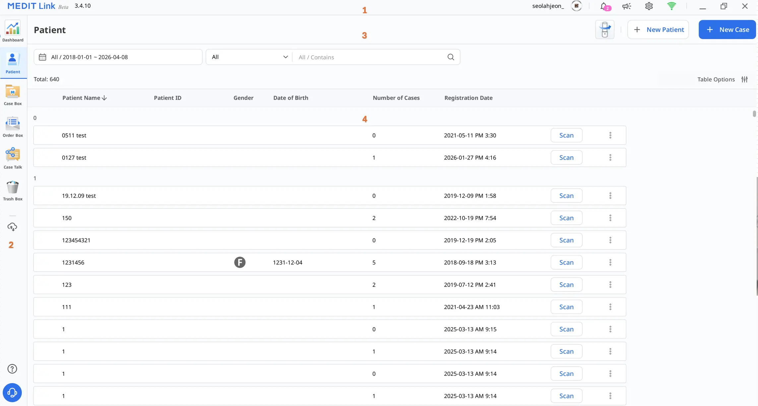The height and width of the screenshot is (406, 758).
Task: Select the Patient sidebar icon
Action: tap(13, 63)
